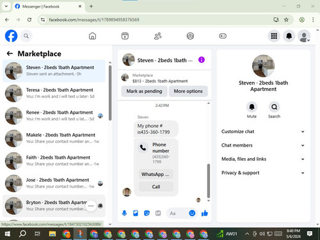
Task: Click the large profile picture in info panel
Action: [263, 66]
